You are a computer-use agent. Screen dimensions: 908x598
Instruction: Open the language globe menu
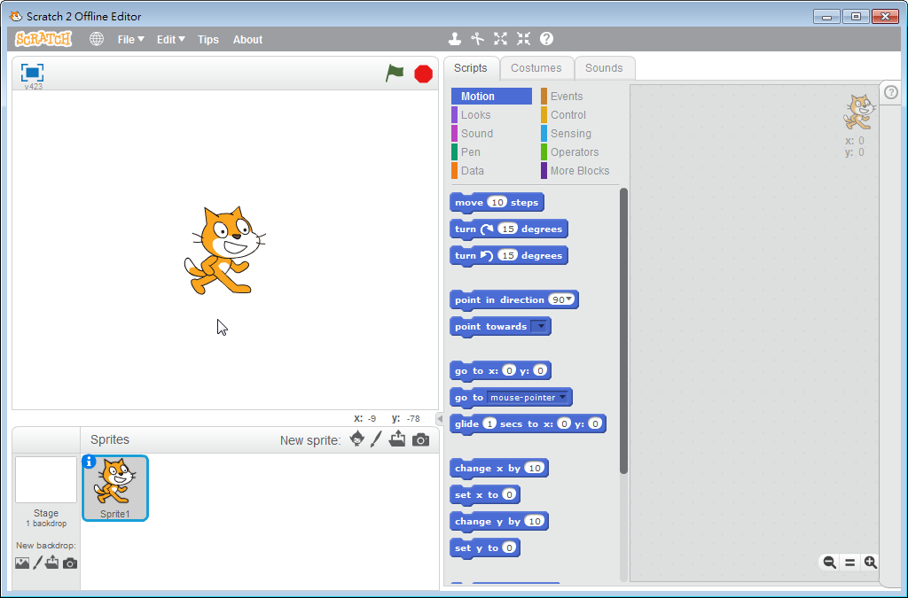97,39
